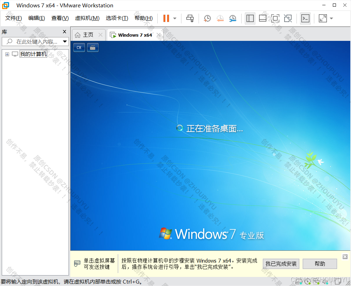Take a snapshot of this virtual machine
Image resolution: width=351 pixels, height=286 pixels.
[x=207, y=19]
